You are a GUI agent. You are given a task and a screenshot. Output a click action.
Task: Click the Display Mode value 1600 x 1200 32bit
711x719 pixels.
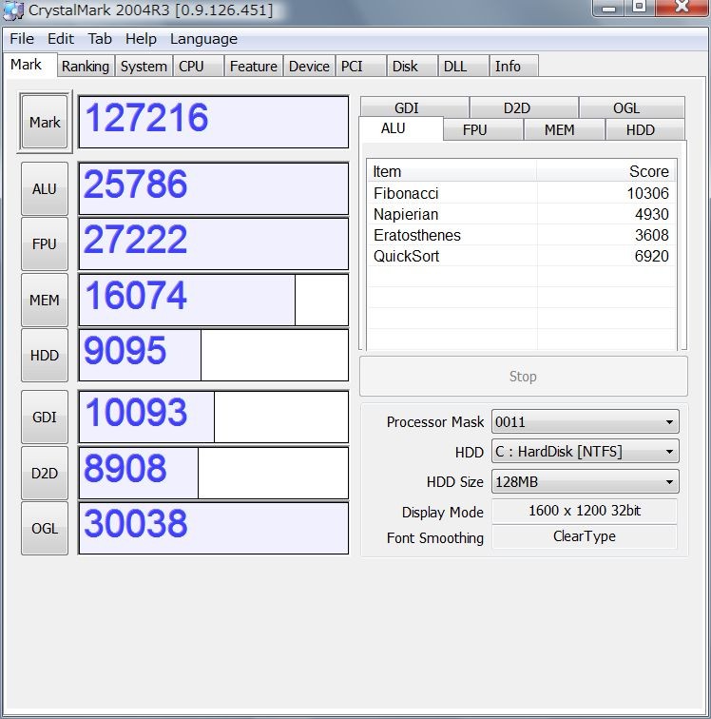tap(585, 511)
